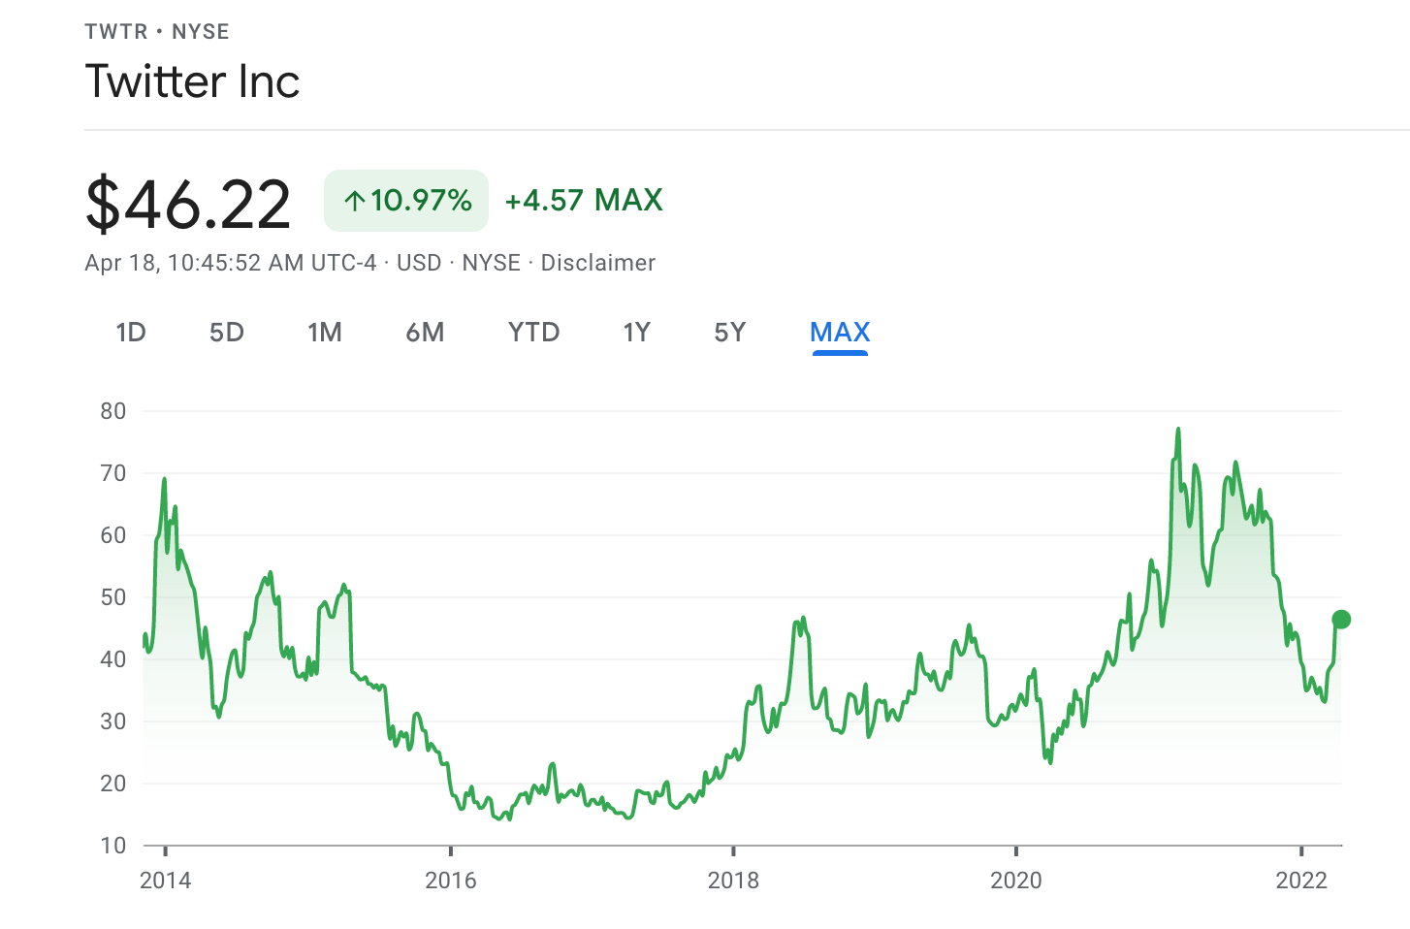Open the 5Y time range
Screen dimensions: 1410x929
point(730,333)
